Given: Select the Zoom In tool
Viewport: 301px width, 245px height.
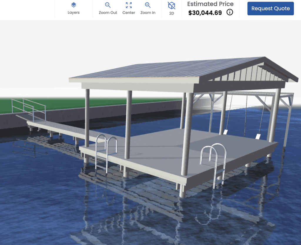Looking at the screenshot, I should pyautogui.click(x=148, y=9).
